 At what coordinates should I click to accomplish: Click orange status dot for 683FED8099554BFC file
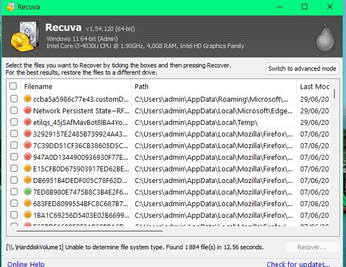coord(28,203)
